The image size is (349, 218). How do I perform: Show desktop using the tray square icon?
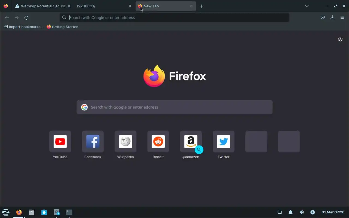[x=279, y=212]
